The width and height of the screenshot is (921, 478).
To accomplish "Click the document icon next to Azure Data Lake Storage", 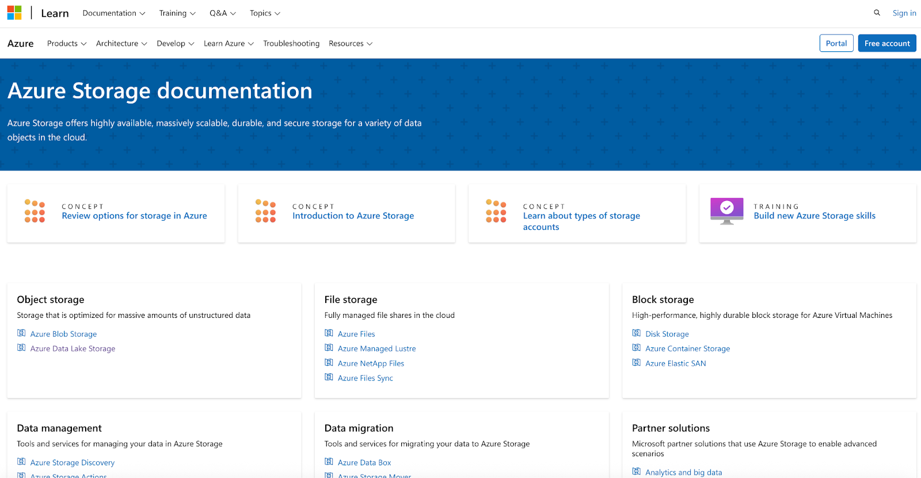I will click(x=21, y=348).
